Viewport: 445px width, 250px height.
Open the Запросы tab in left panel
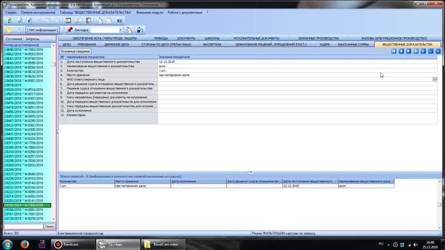[x=33, y=39]
